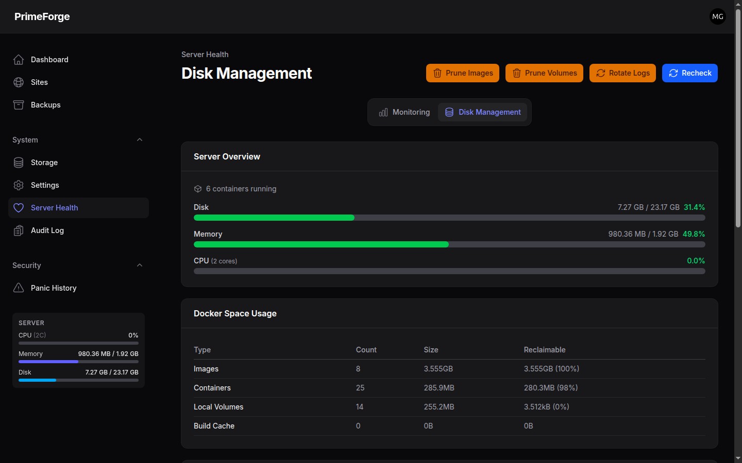742x463 pixels.
Task: Open Panic History page
Action: click(78, 288)
